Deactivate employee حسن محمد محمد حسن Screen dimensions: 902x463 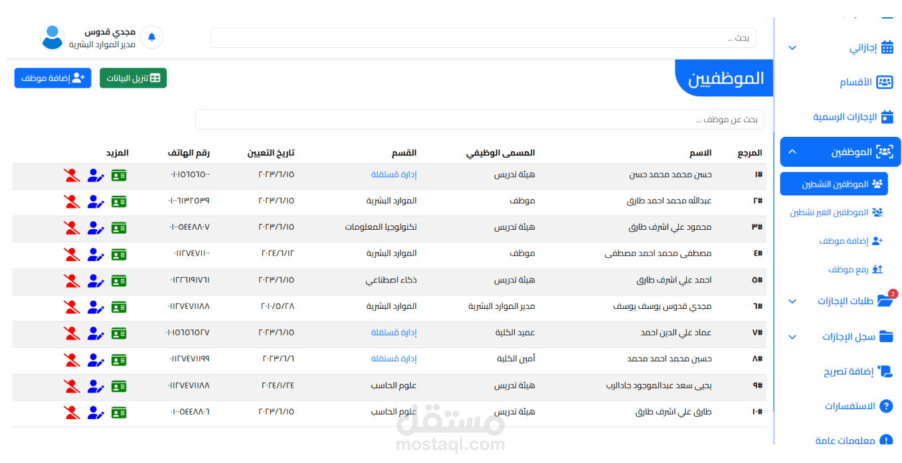coord(72,175)
